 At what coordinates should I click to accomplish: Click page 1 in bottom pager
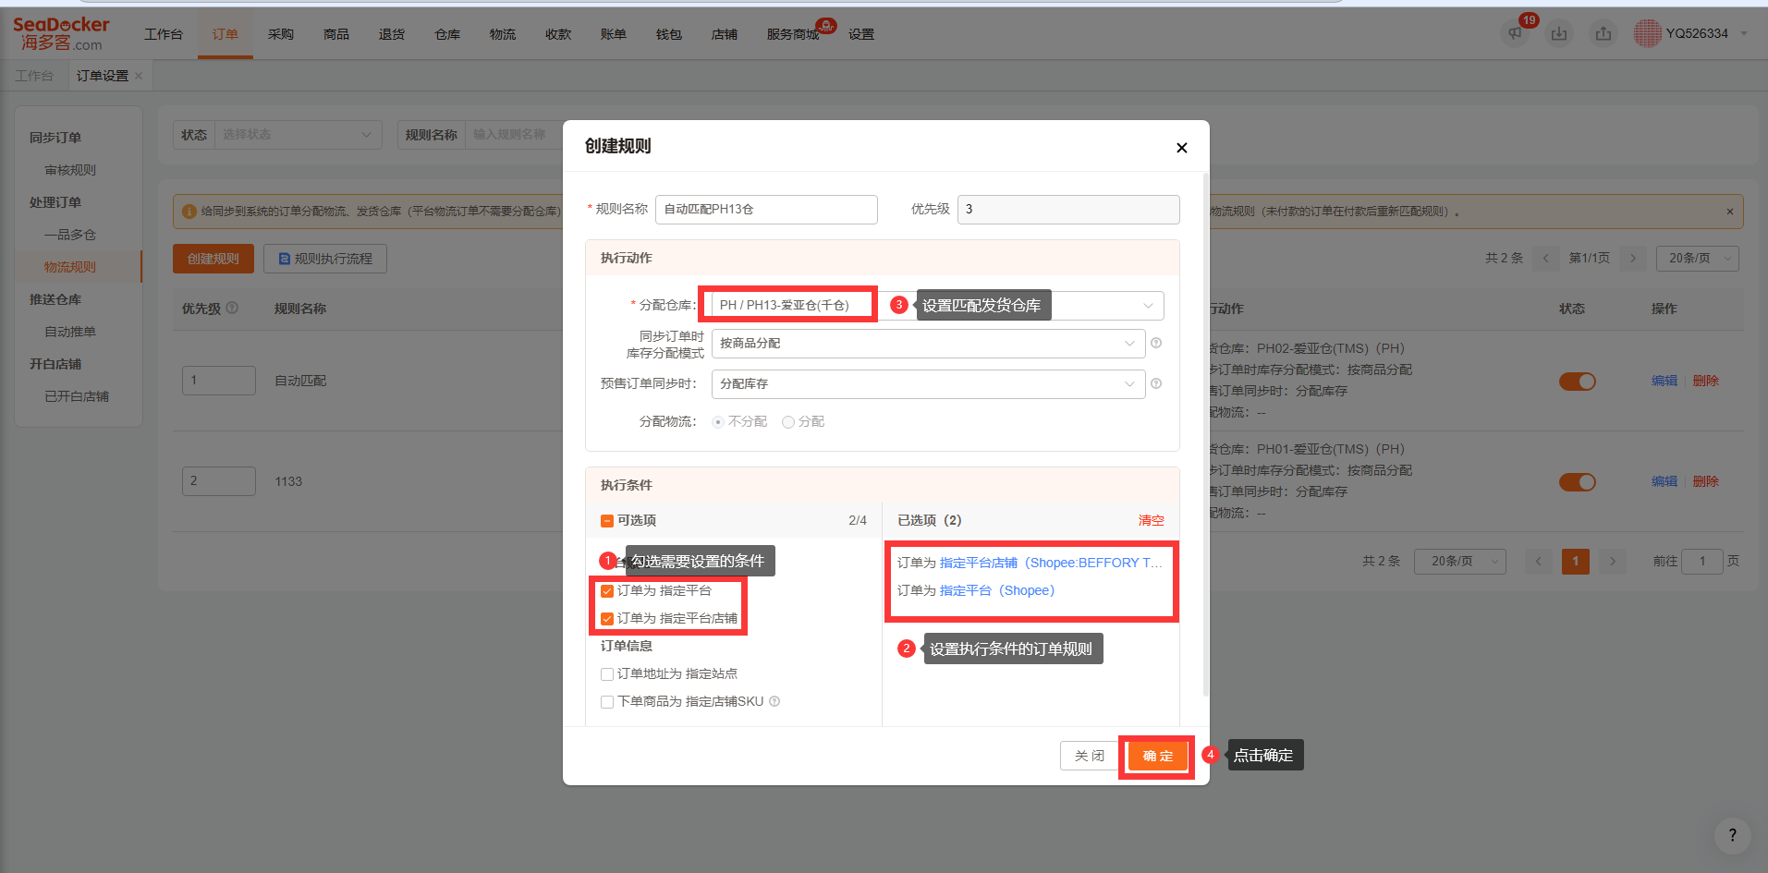[1576, 561]
